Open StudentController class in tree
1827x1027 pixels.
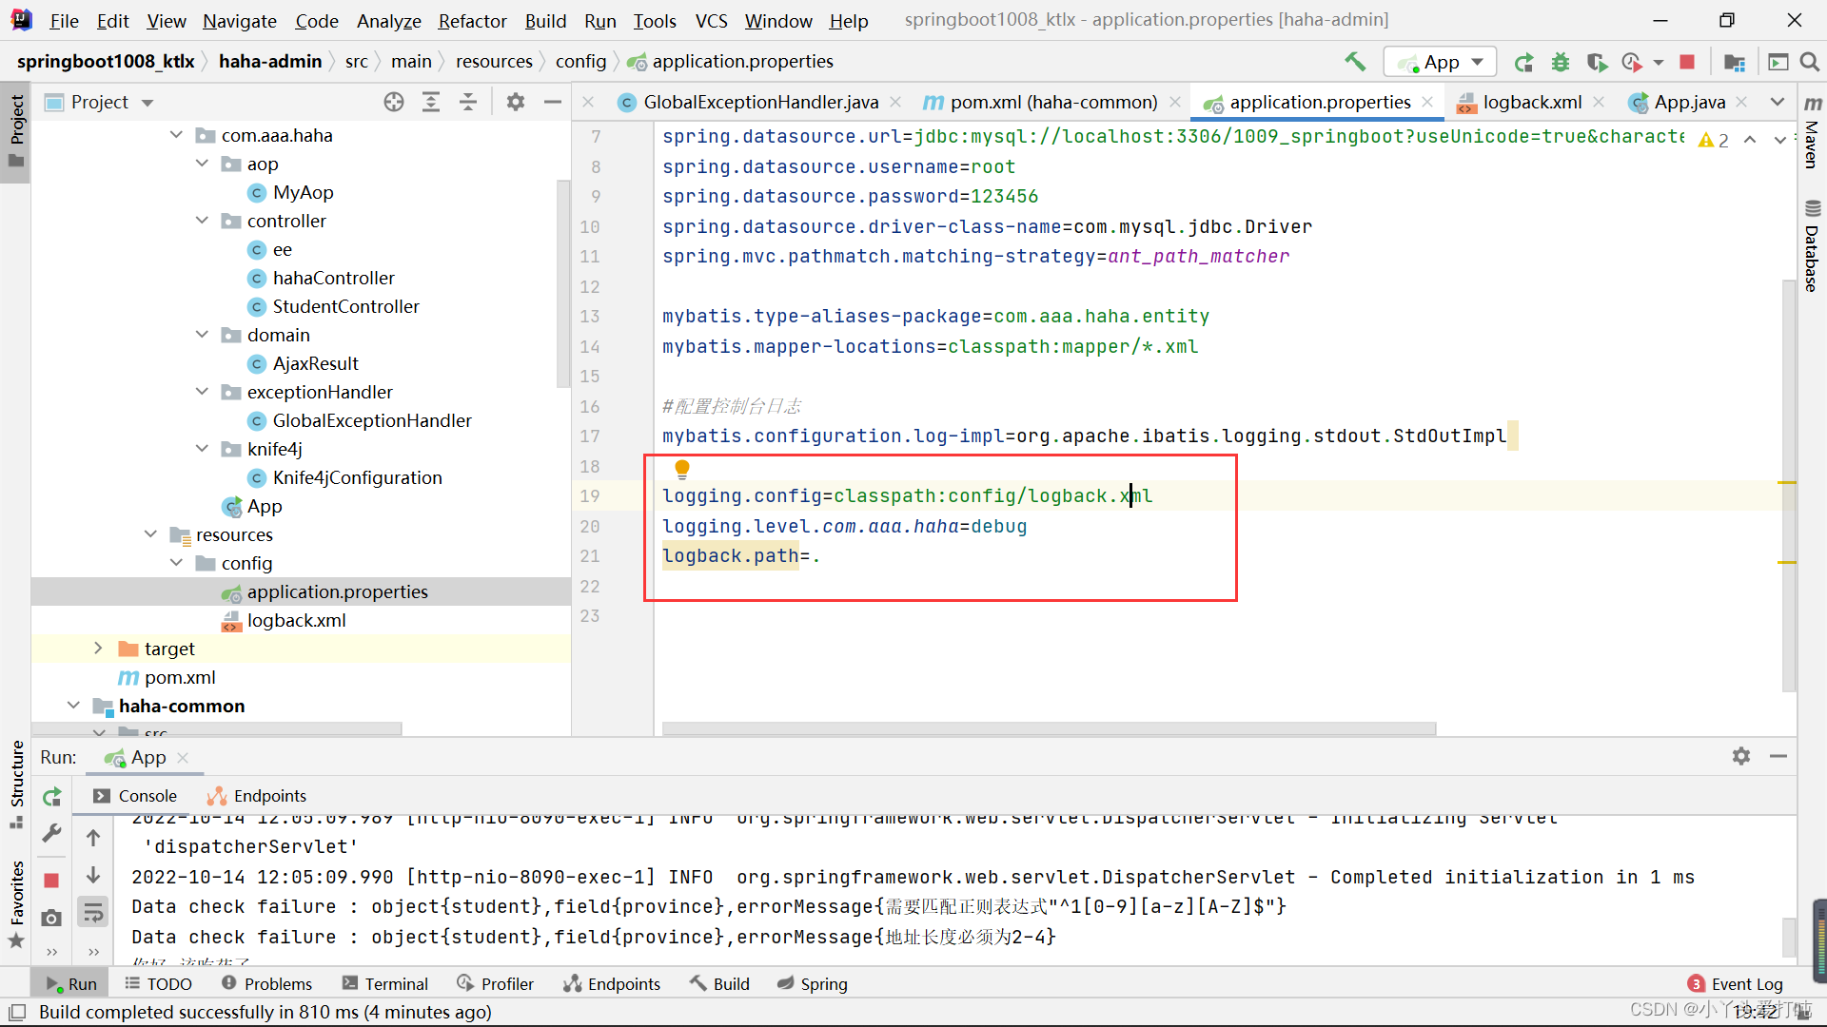(x=345, y=306)
